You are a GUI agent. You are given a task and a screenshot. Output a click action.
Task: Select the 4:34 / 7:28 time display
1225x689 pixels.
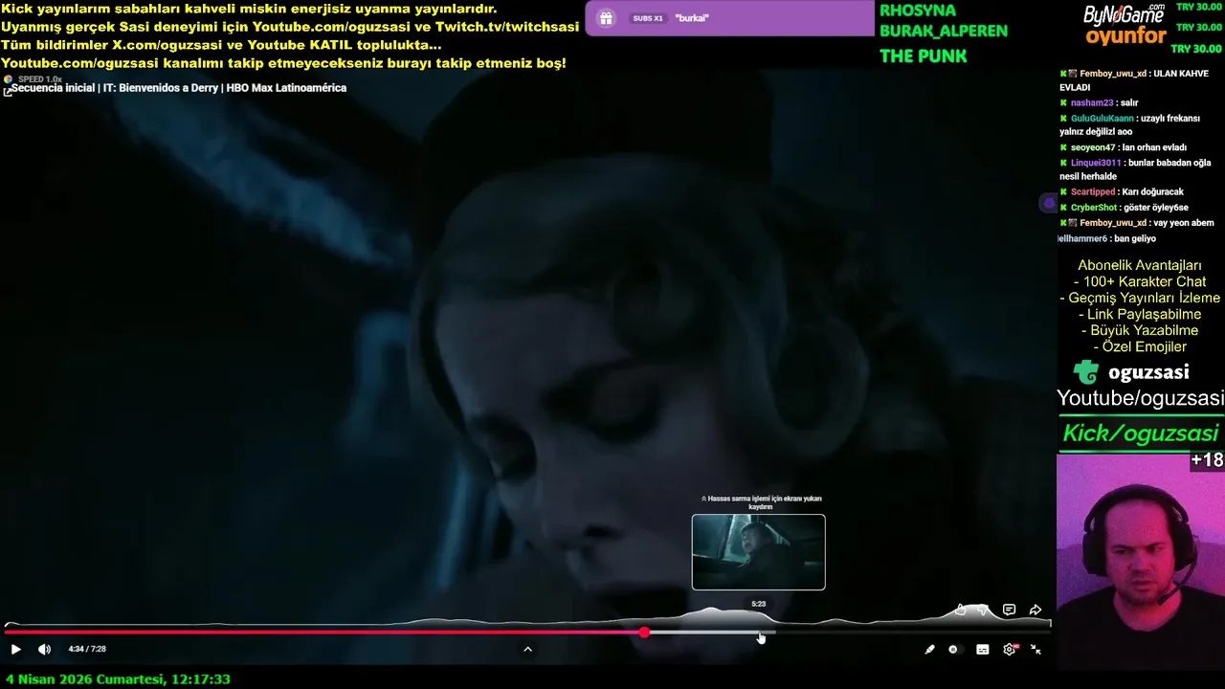pos(87,649)
